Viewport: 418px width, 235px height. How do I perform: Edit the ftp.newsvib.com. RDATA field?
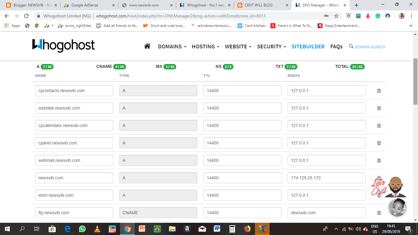coord(327,213)
